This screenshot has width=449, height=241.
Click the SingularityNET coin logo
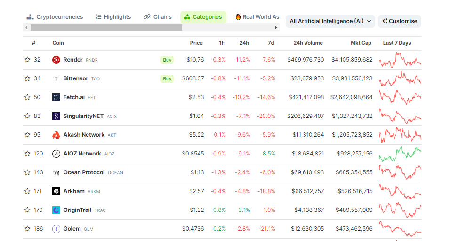[56, 116]
